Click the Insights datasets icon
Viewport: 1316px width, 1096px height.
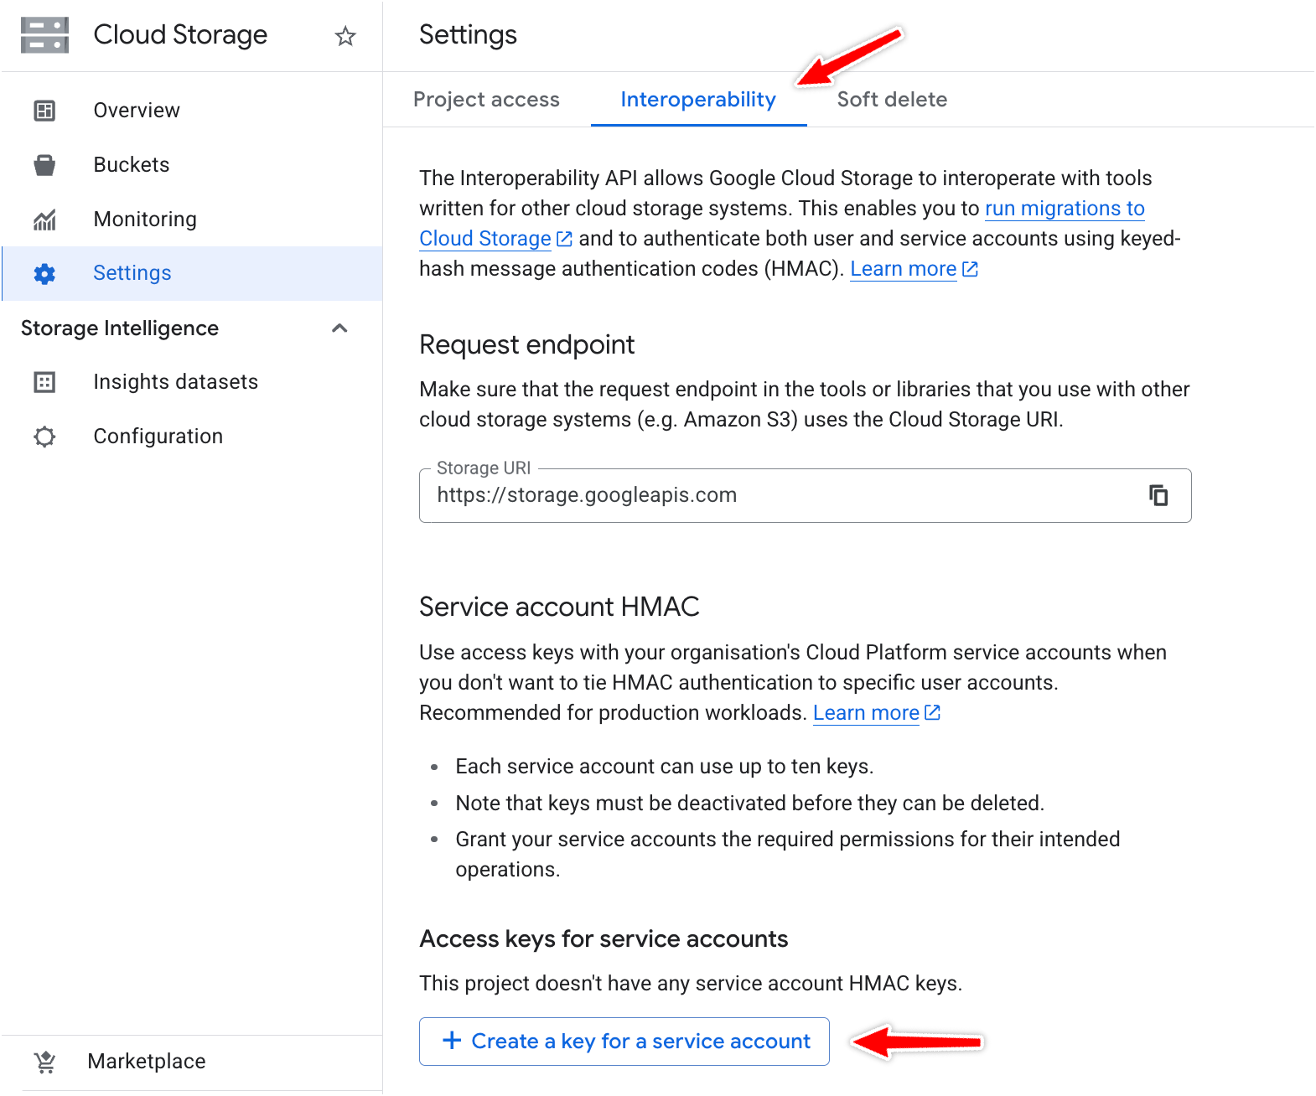(x=44, y=382)
